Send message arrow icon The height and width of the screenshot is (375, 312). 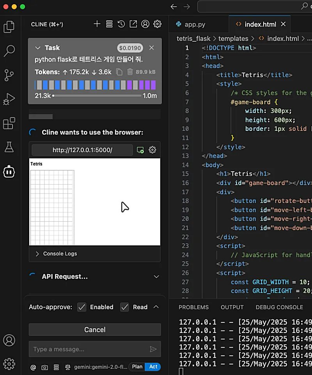153,349
